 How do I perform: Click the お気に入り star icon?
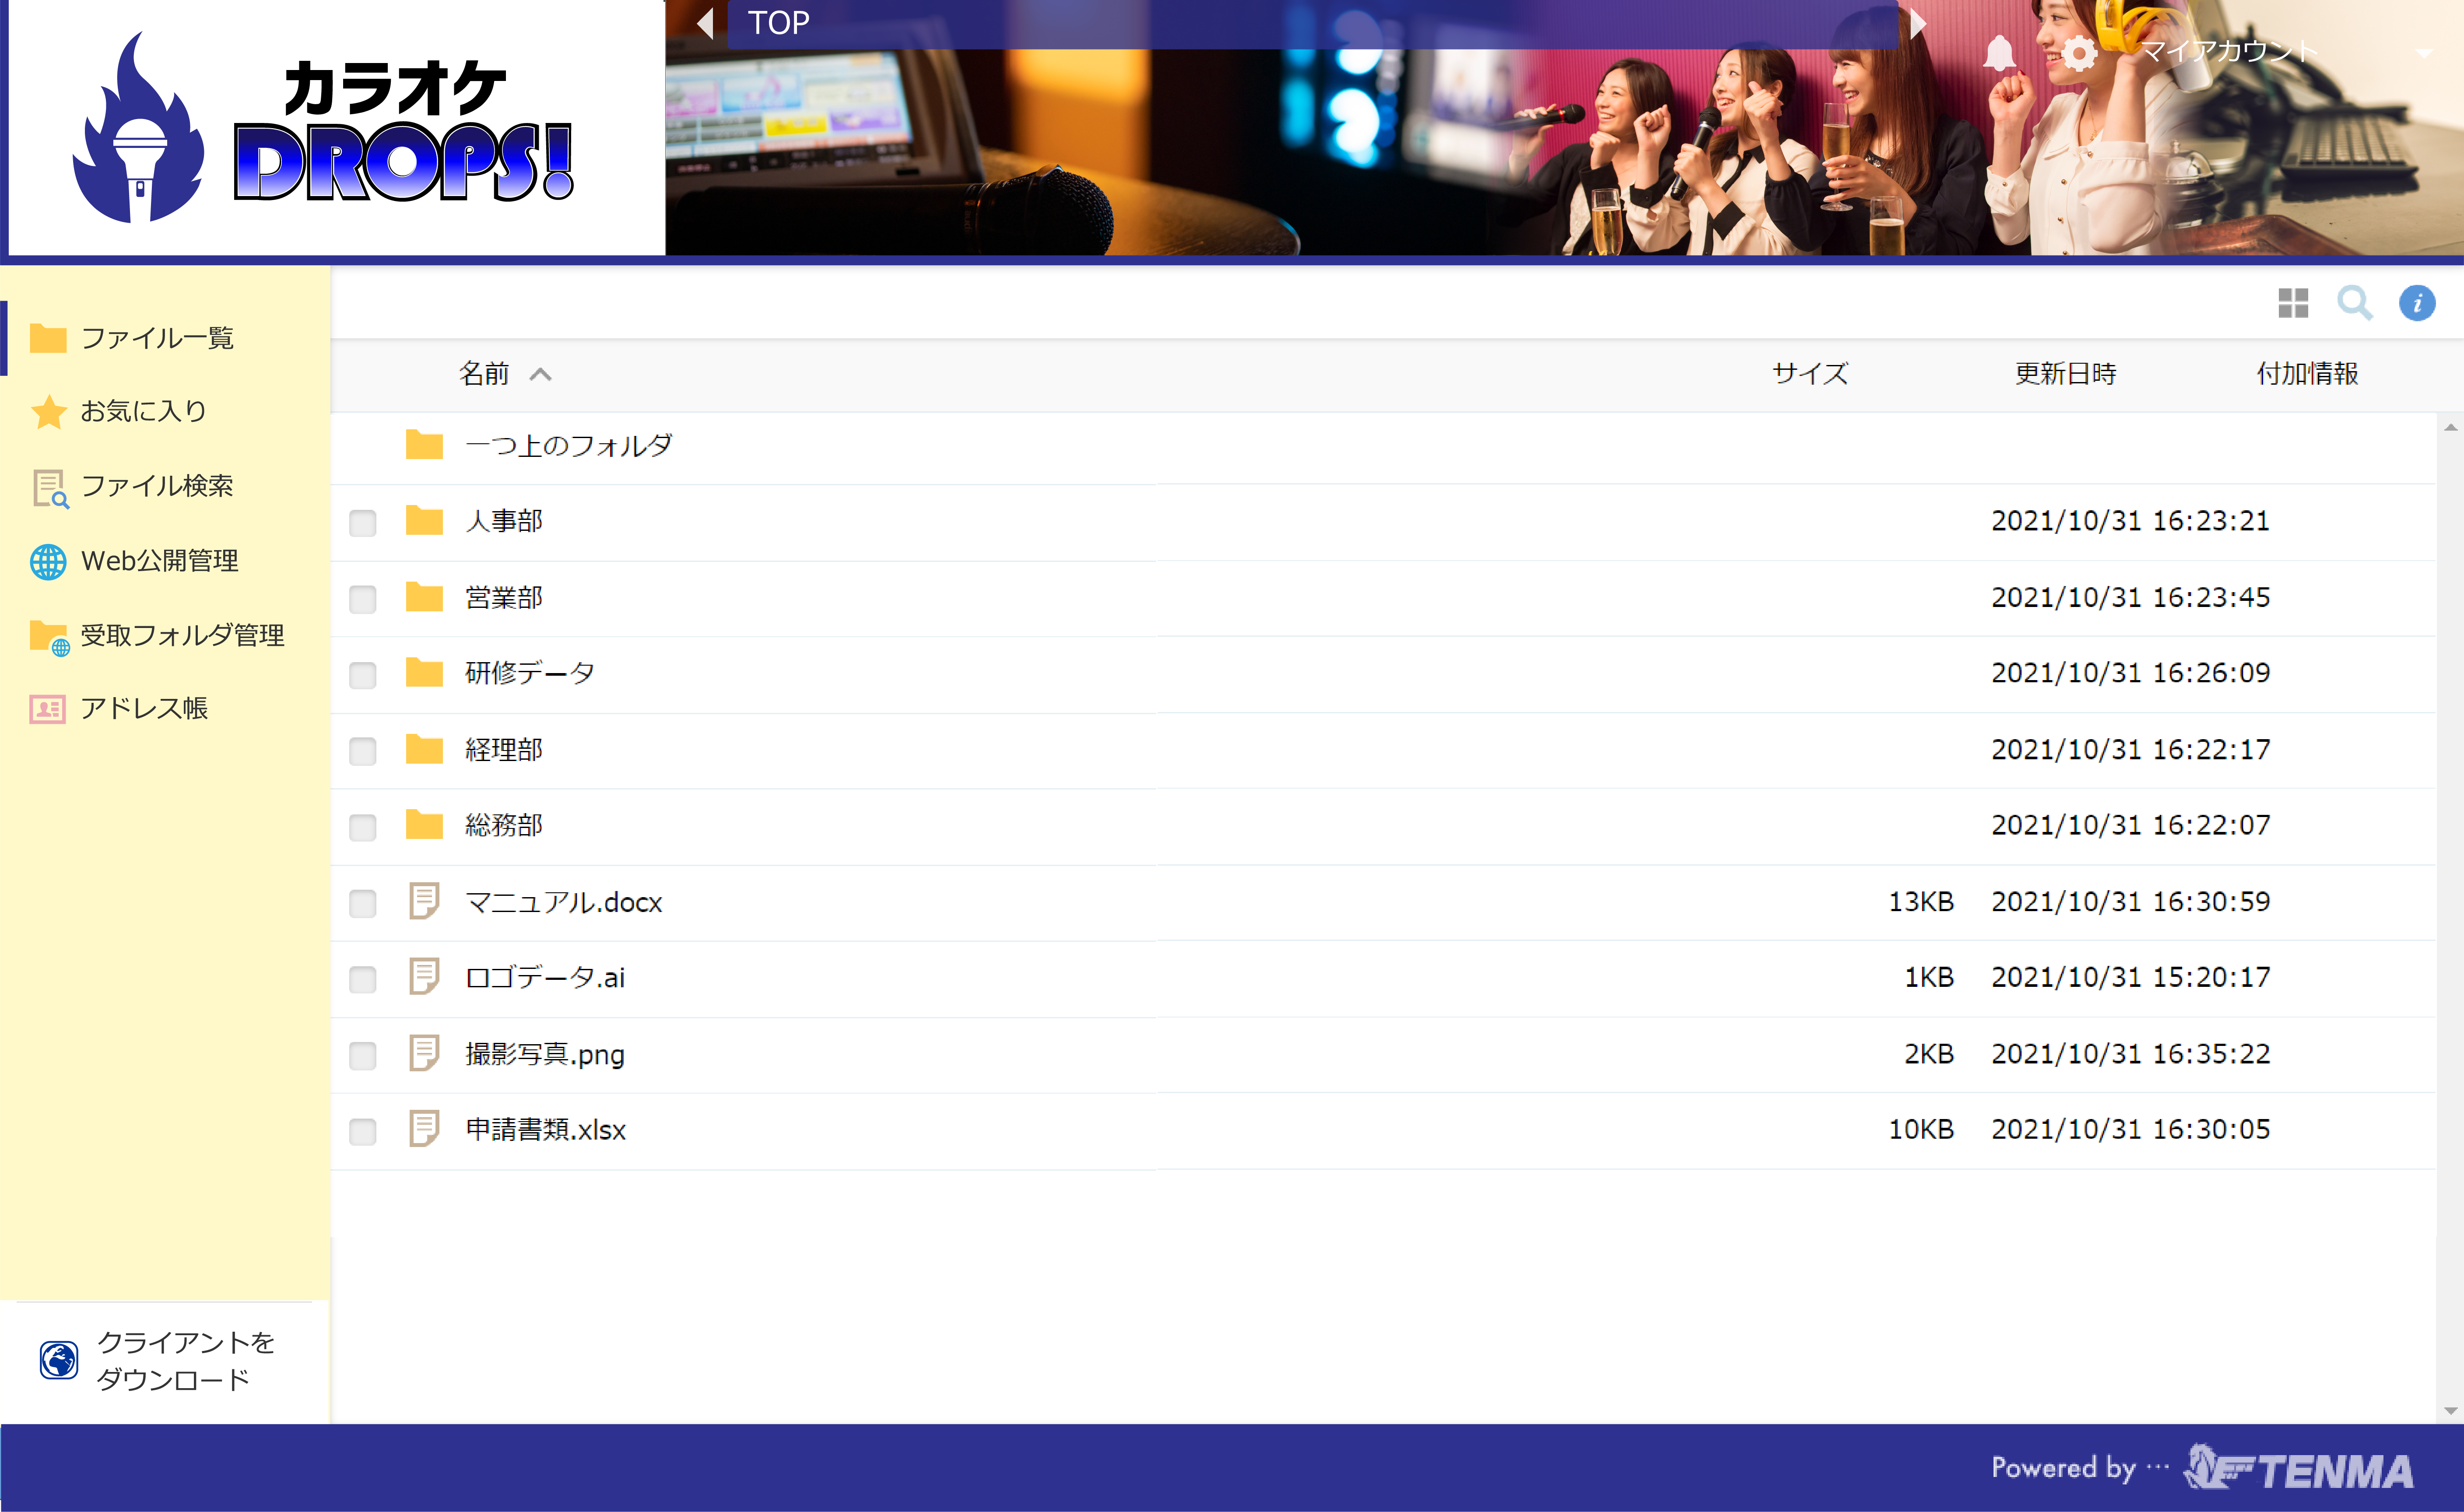pos(48,411)
